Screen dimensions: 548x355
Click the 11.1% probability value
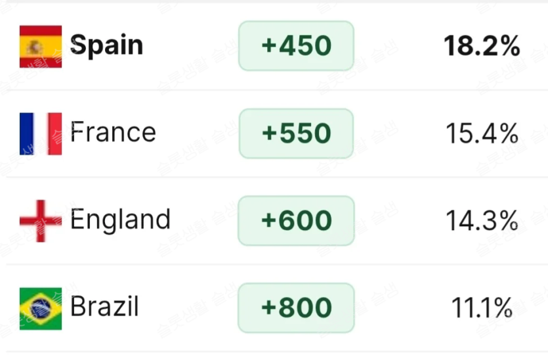[482, 308]
